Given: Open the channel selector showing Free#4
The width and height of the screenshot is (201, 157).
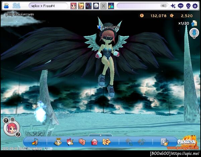Looking at the screenshot, I should tap(48, 6).
